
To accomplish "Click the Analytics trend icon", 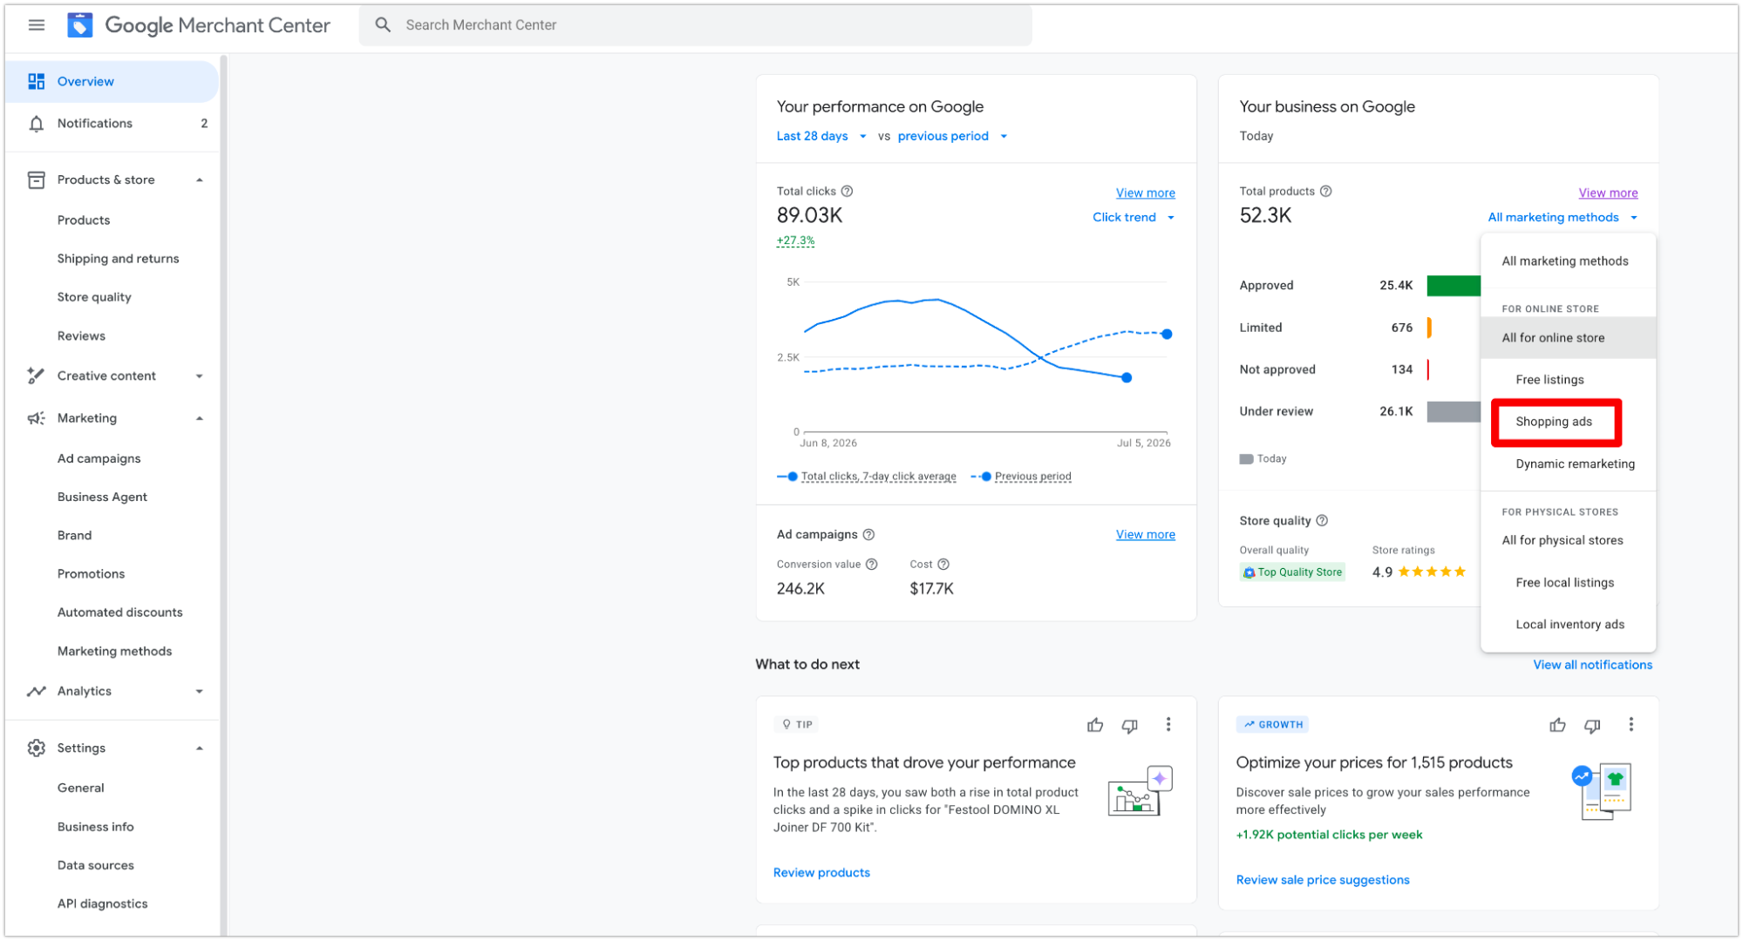I will coord(36,691).
